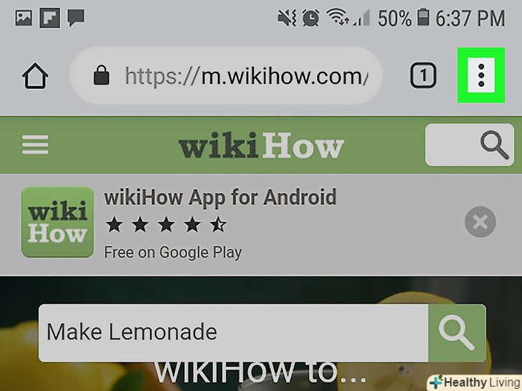Tap the Free on Google Play text
Screen dimensions: 522x391
pyautogui.click(x=173, y=252)
